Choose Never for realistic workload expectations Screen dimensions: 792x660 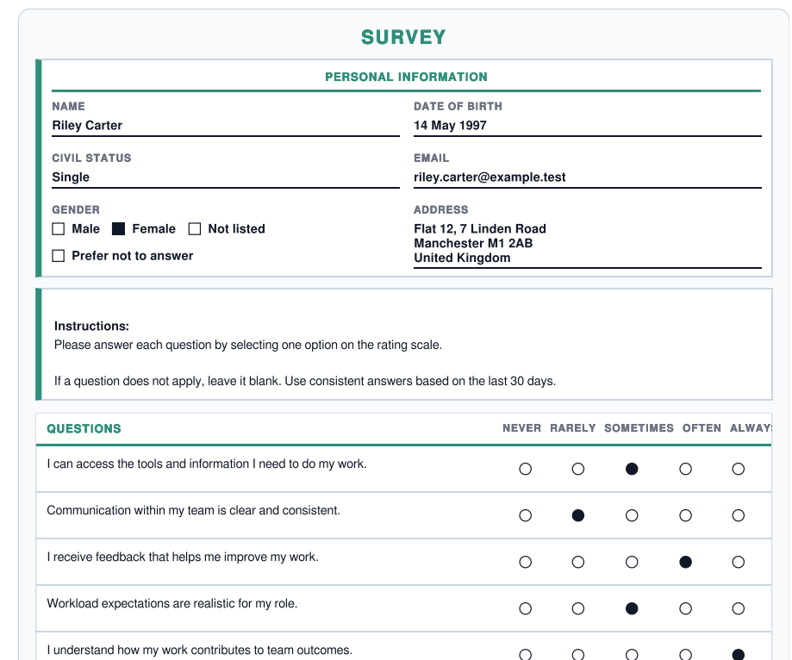tap(526, 609)
